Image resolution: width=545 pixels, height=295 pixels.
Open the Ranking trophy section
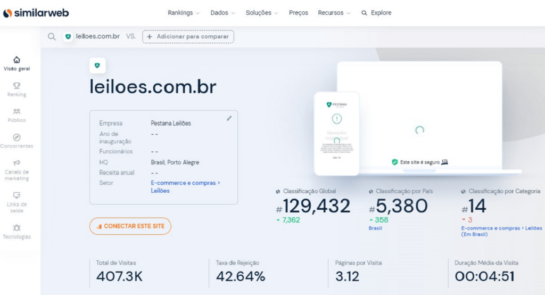click(x=16, y=89)
